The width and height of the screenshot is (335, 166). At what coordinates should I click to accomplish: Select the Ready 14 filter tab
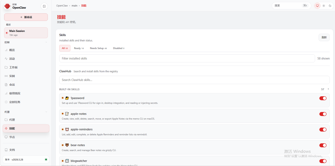[x=79, y=48]
